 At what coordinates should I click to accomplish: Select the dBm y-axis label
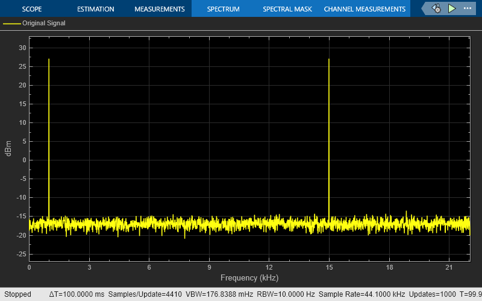tap(8, 148)
